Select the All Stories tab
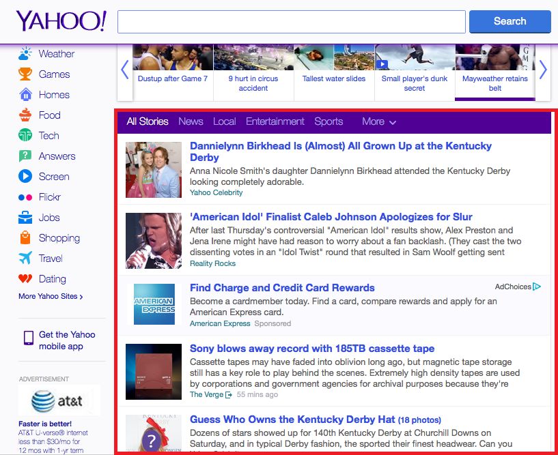The width and height of the screenshot is (558, 455). click(148, 121)
